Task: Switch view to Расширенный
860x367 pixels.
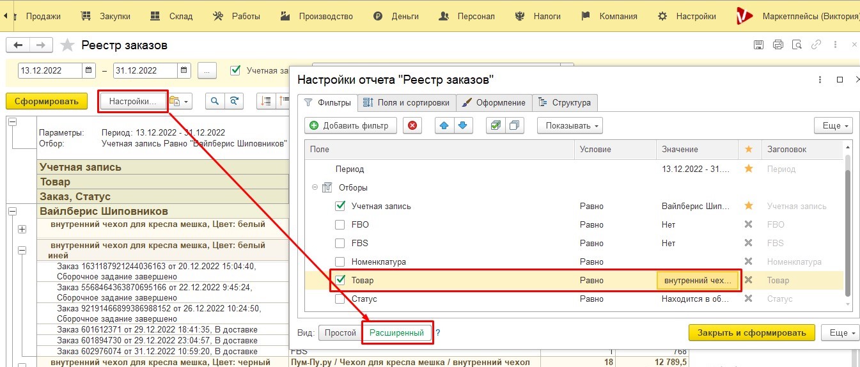Action: coord(397,332)
